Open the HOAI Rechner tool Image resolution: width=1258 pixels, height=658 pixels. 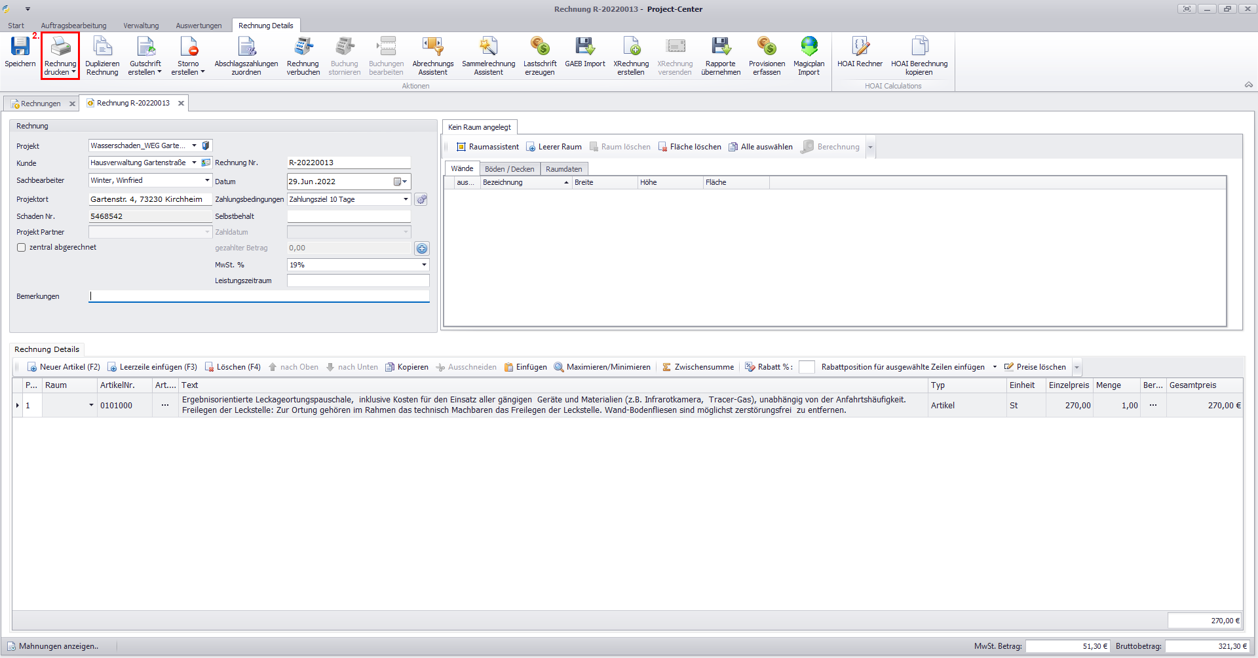click(860, 47)
